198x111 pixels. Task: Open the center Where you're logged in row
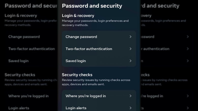[x=86, y=96]
